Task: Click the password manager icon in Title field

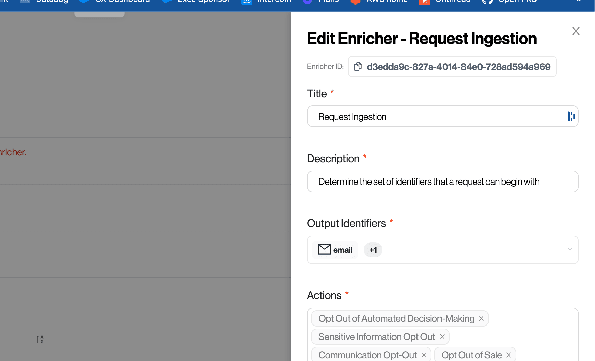Action: (571, 116)
